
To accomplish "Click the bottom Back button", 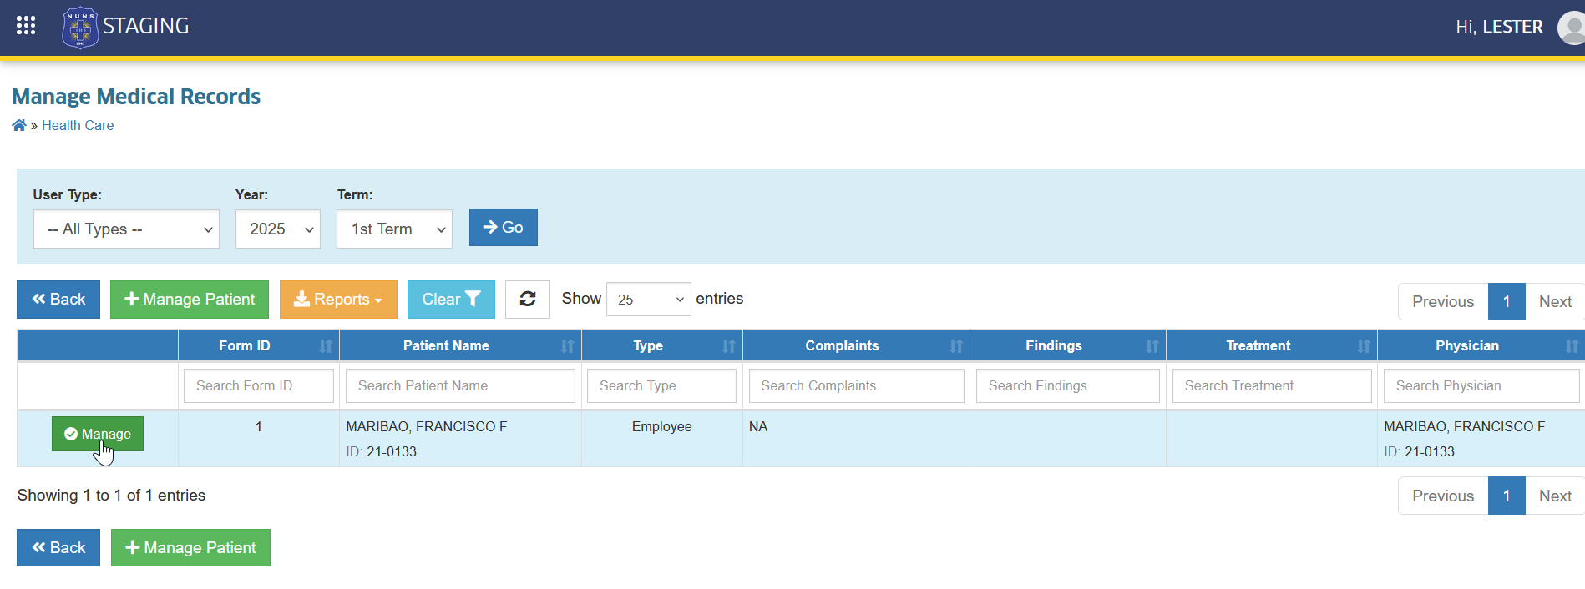I will (58, 548).
